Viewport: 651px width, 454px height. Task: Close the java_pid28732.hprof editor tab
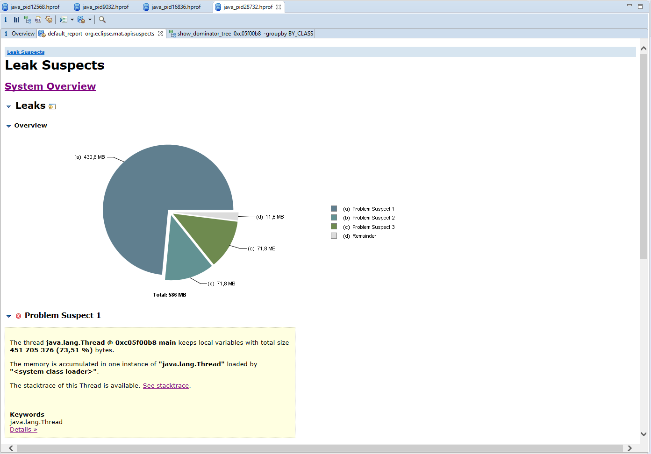[x=279, y=7]
